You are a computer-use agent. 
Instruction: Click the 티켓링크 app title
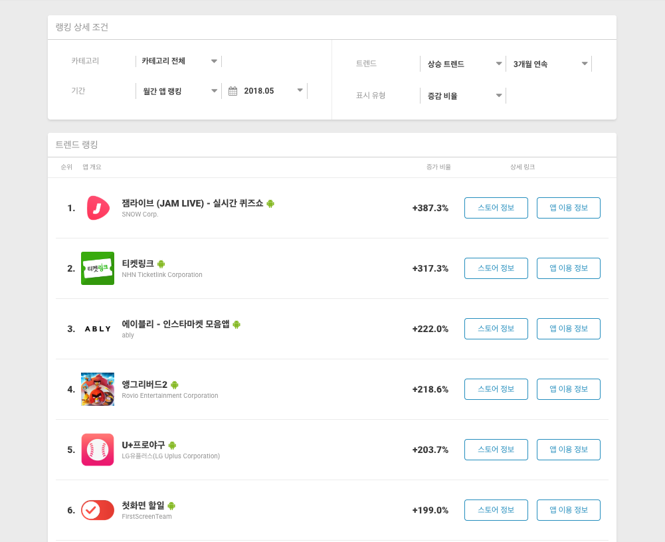tap(138, 264)
